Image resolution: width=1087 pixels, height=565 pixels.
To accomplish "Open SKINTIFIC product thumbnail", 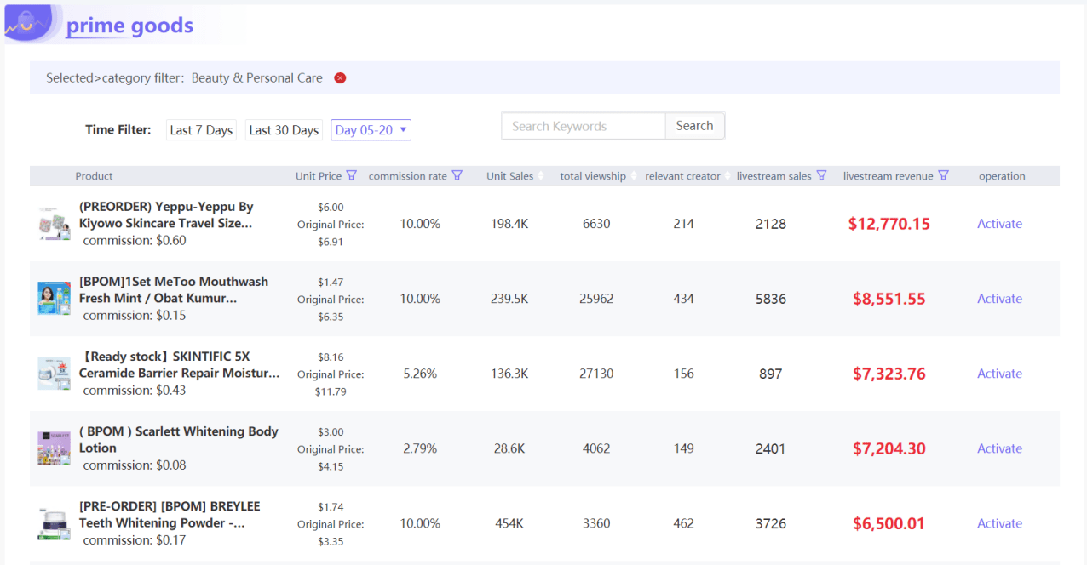I will (54, 374).
